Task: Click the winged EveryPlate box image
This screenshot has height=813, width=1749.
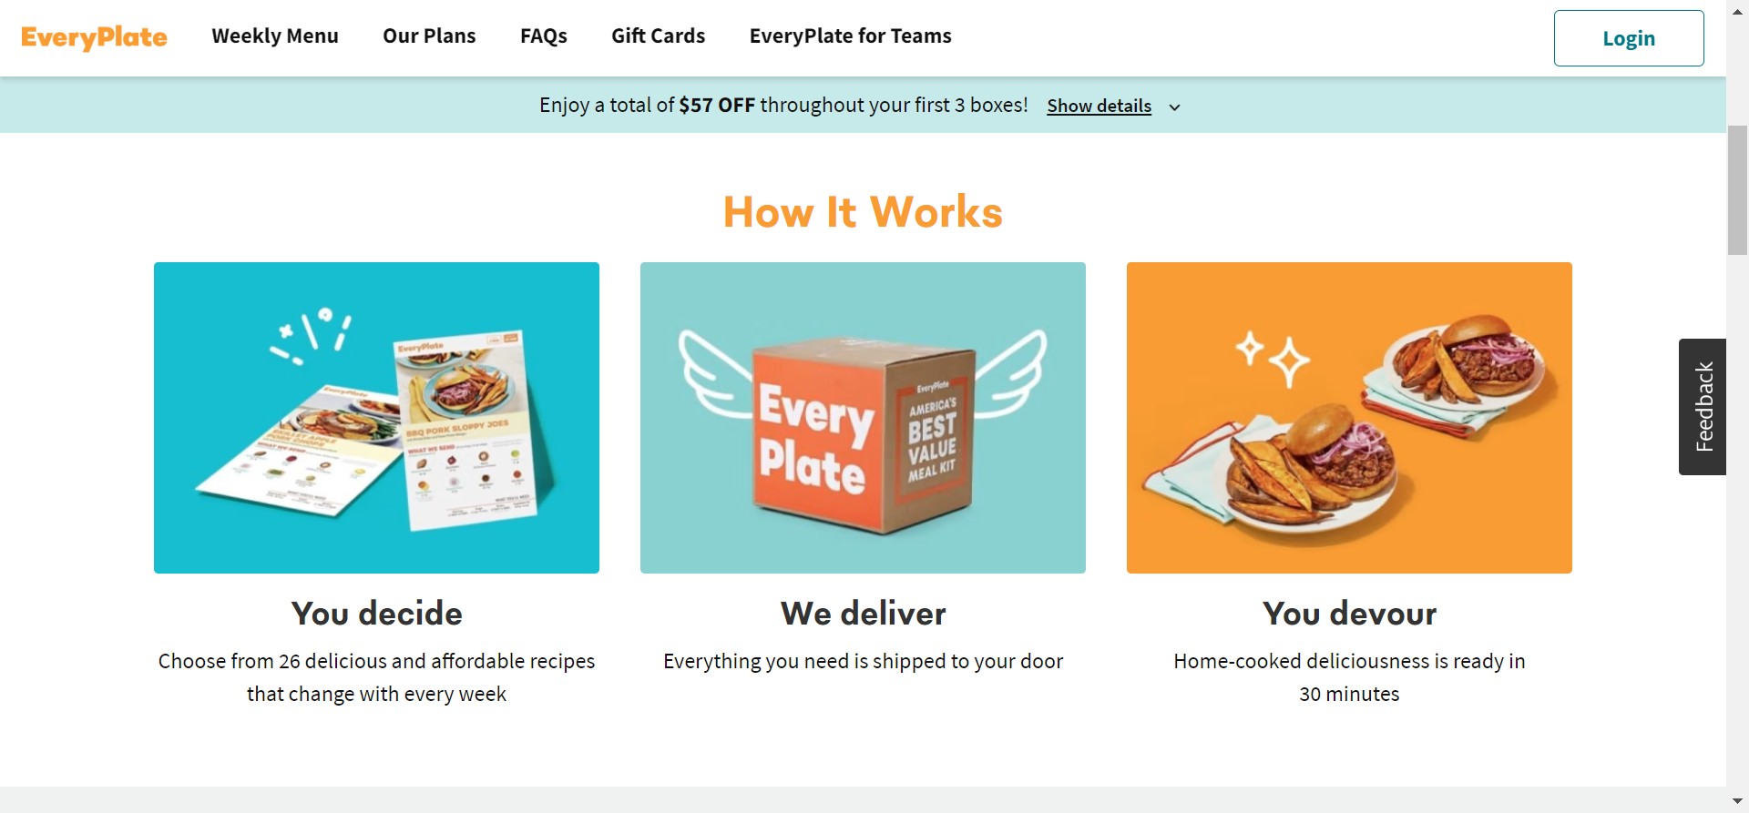Action: click(x=863, y=418)
